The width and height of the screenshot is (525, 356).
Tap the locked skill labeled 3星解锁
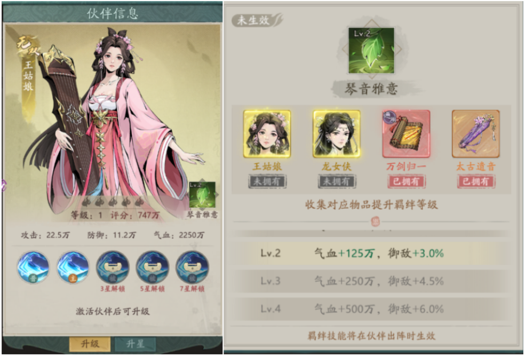pos(113,267)
